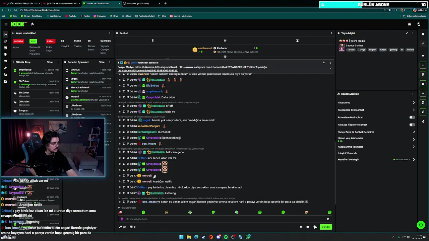Open Windows Start menu on taskbar
Screen dimensions: 429x241
coord(181,237)
